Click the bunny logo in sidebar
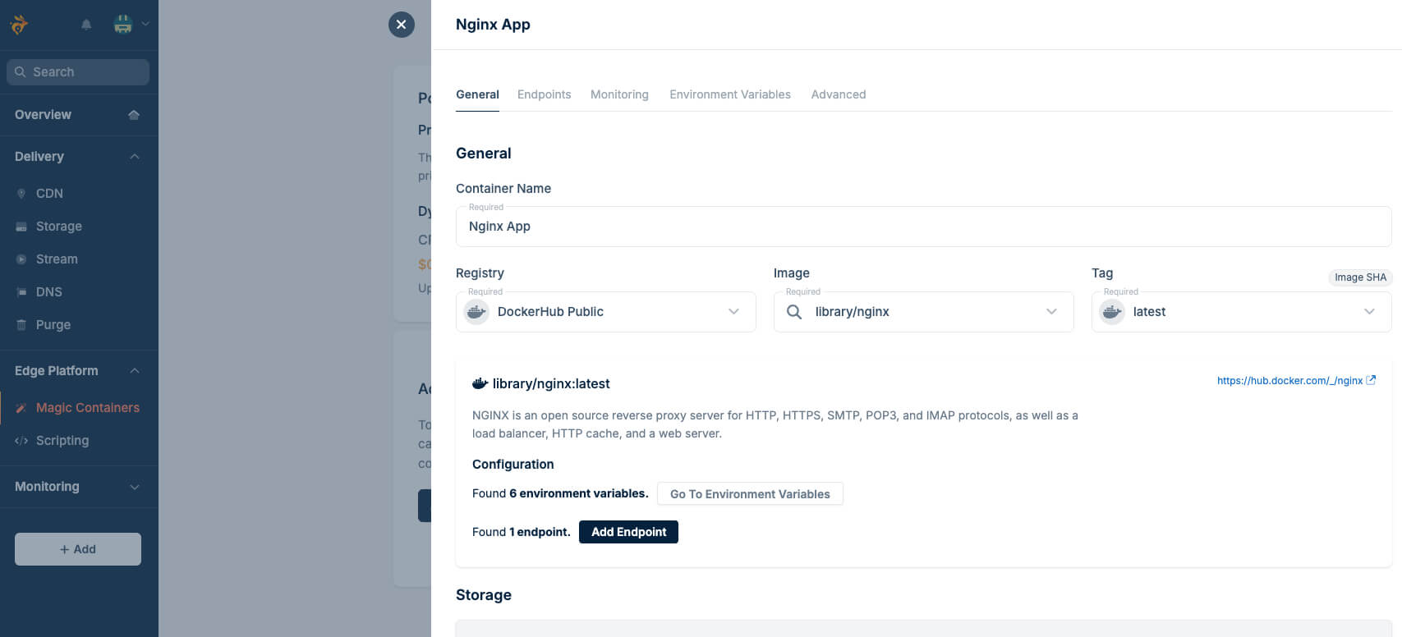 (19, 25)
